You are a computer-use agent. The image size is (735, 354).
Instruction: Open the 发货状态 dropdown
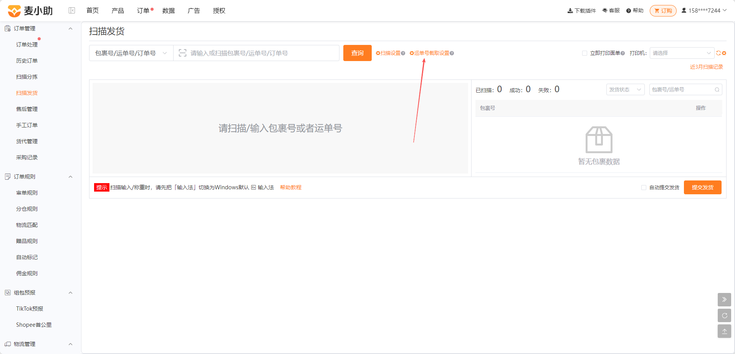(626, 89)
